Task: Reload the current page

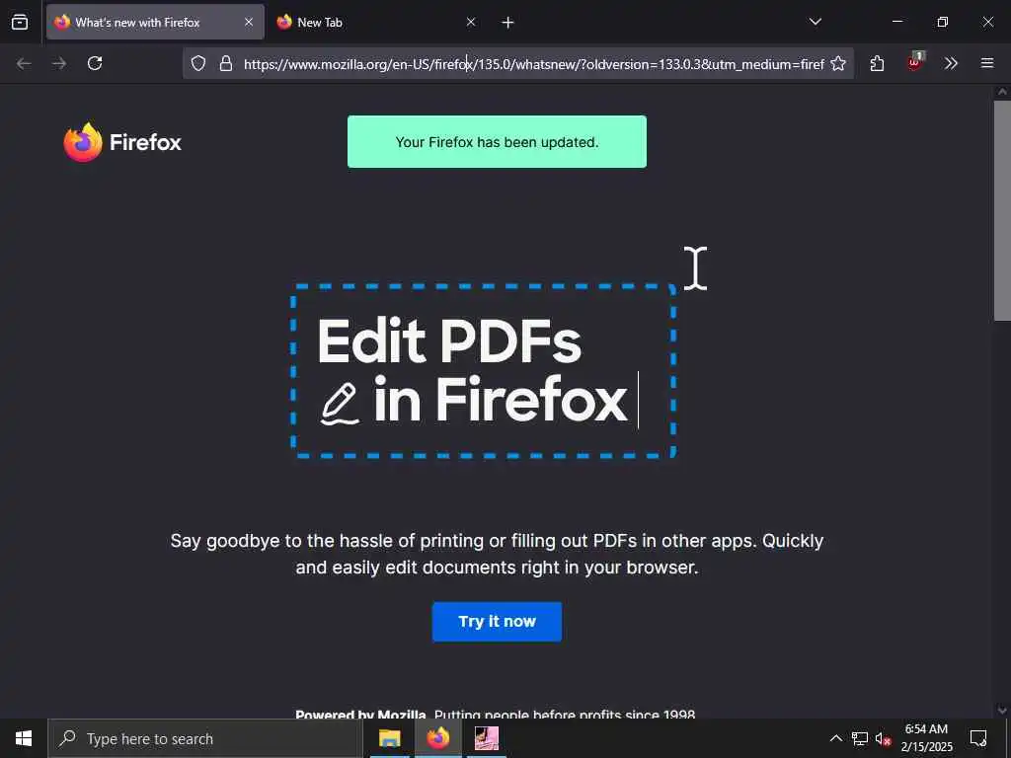Action: (95, 63)
